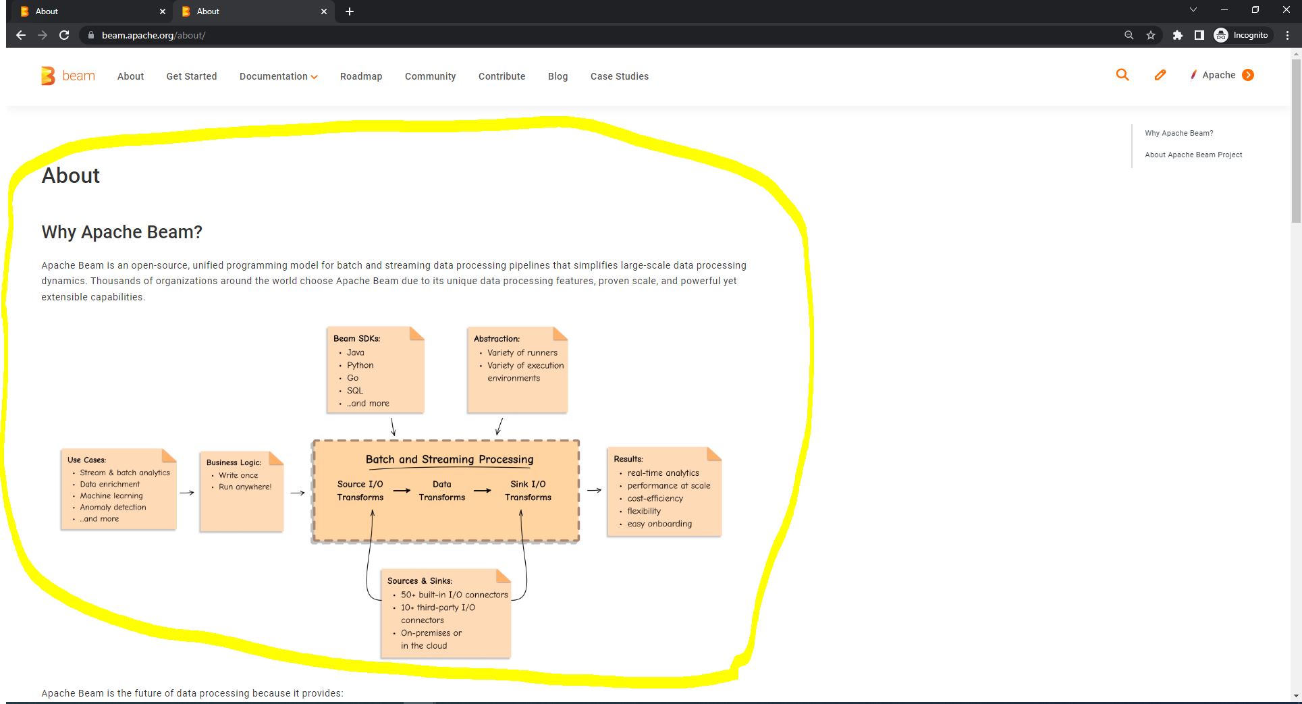Click the Why Apache Beam? heading
The image size is (1302, 704).
pyautogui.click(x=121, y=232)
